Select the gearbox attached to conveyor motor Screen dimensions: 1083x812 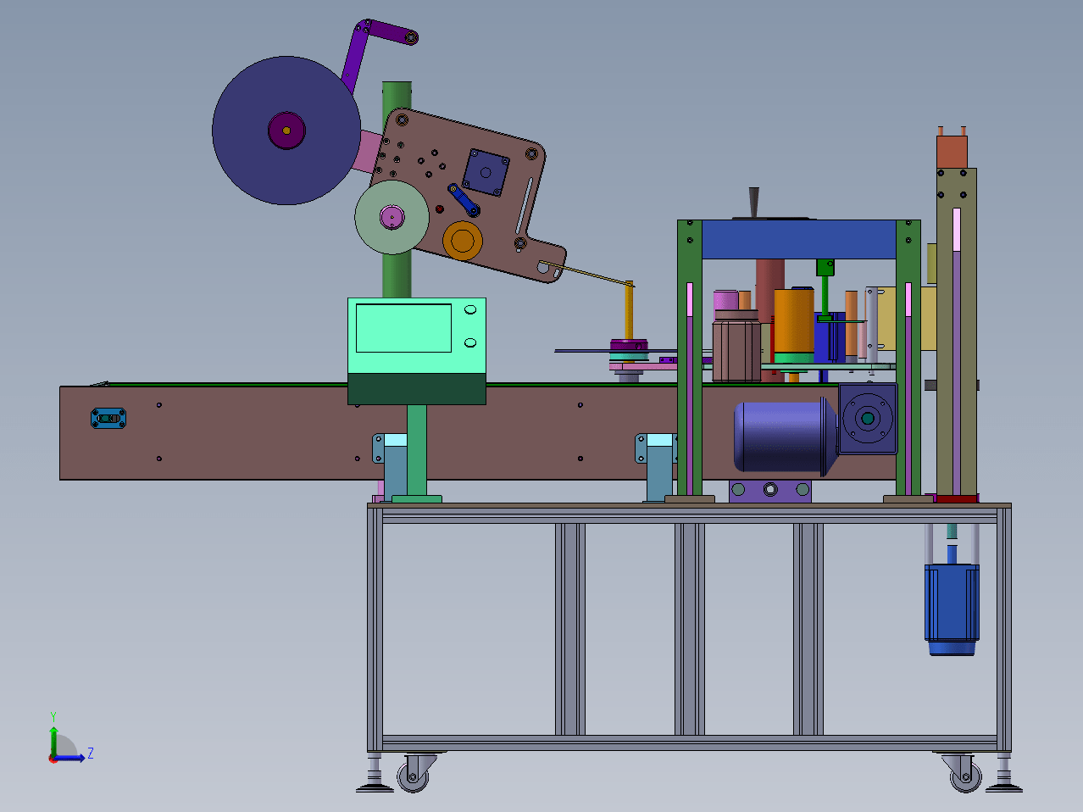tap(867, 418)
